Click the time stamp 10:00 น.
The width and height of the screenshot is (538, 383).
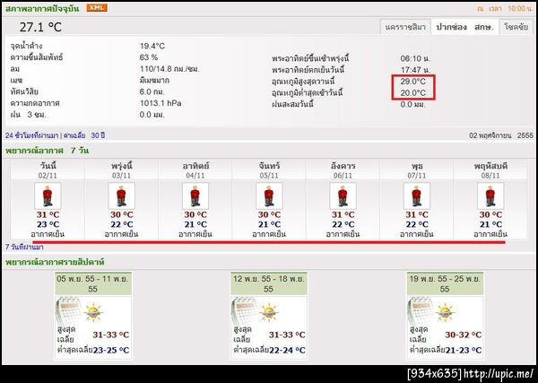point(520,8)
